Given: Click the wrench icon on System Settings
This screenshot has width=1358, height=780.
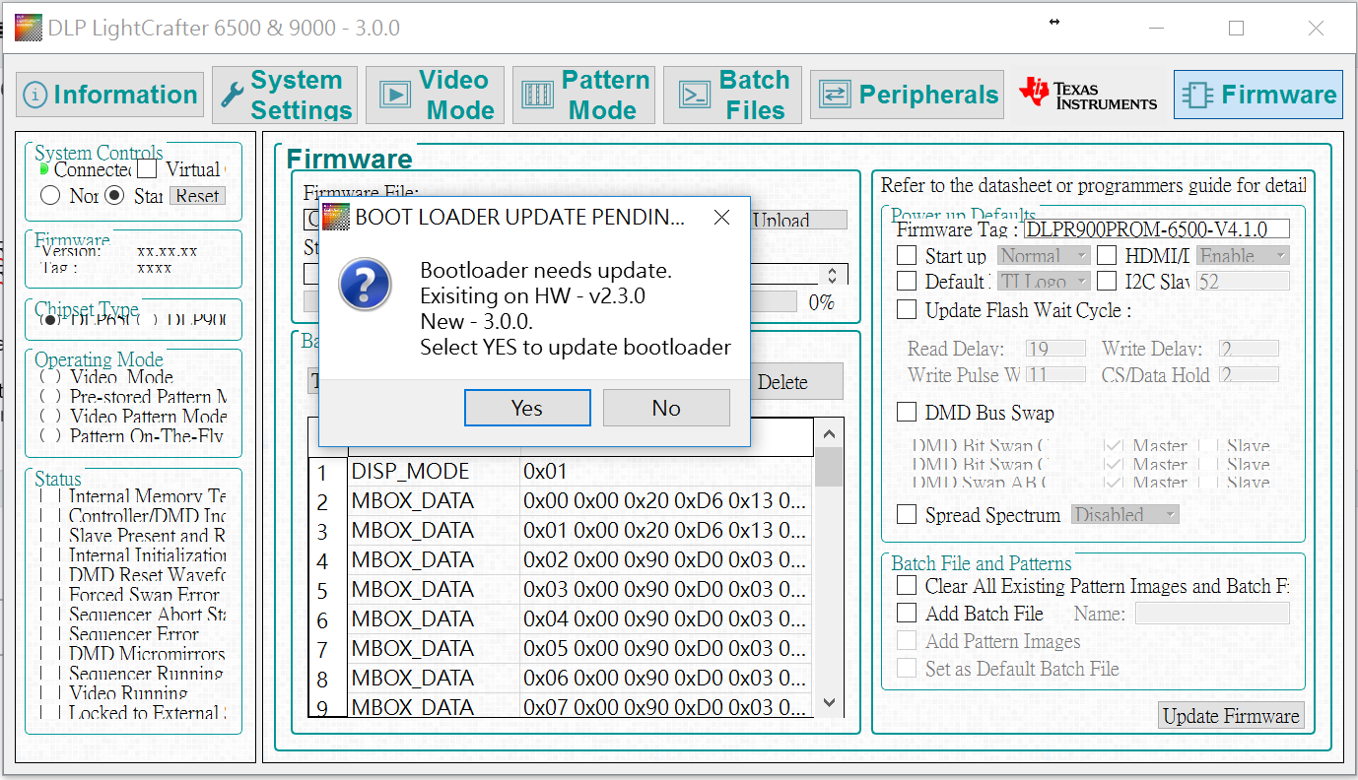Looking at the screenshot, I should coord(232,96).
